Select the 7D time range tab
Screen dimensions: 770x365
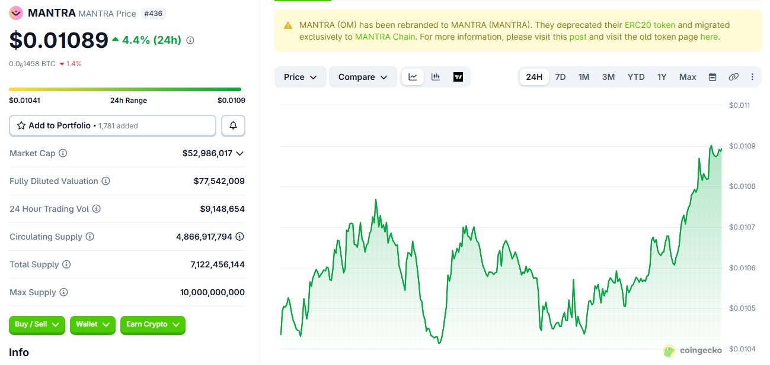(560, 77)
